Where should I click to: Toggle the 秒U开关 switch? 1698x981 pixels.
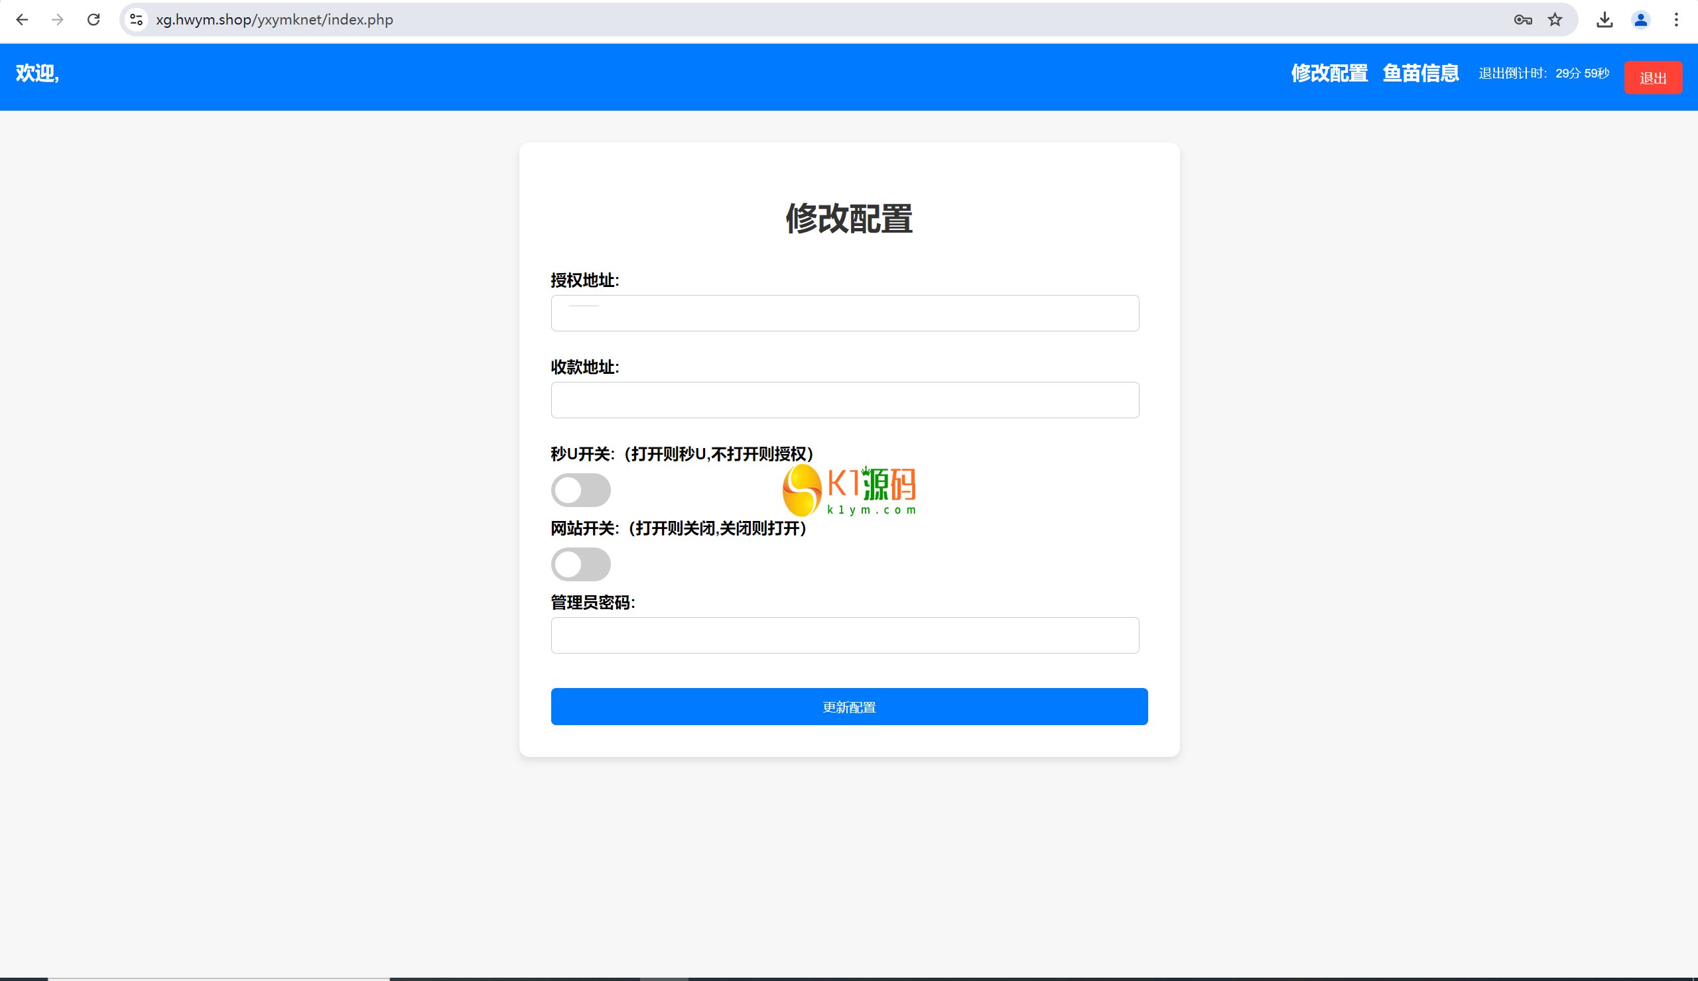pos(580,489)
